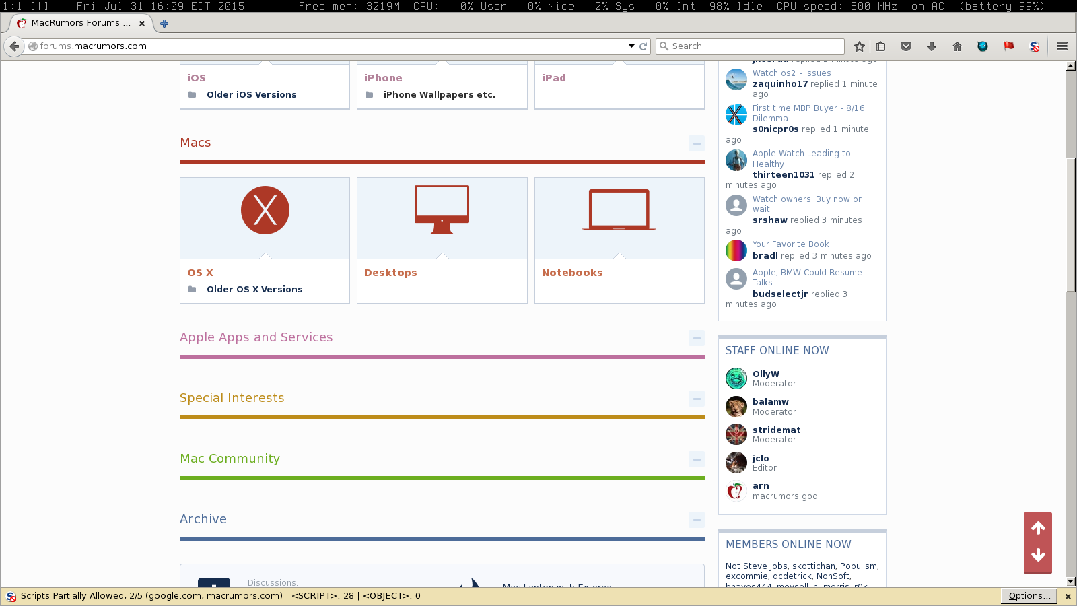Click zaquinho17's avatar

[x=736, y=79]
